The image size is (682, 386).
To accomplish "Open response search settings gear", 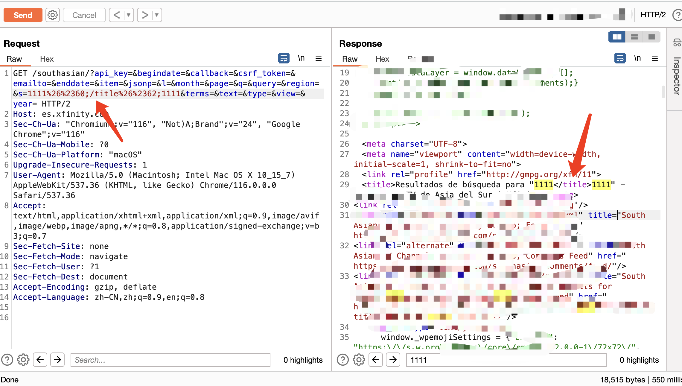I will [x=359, y=360].
